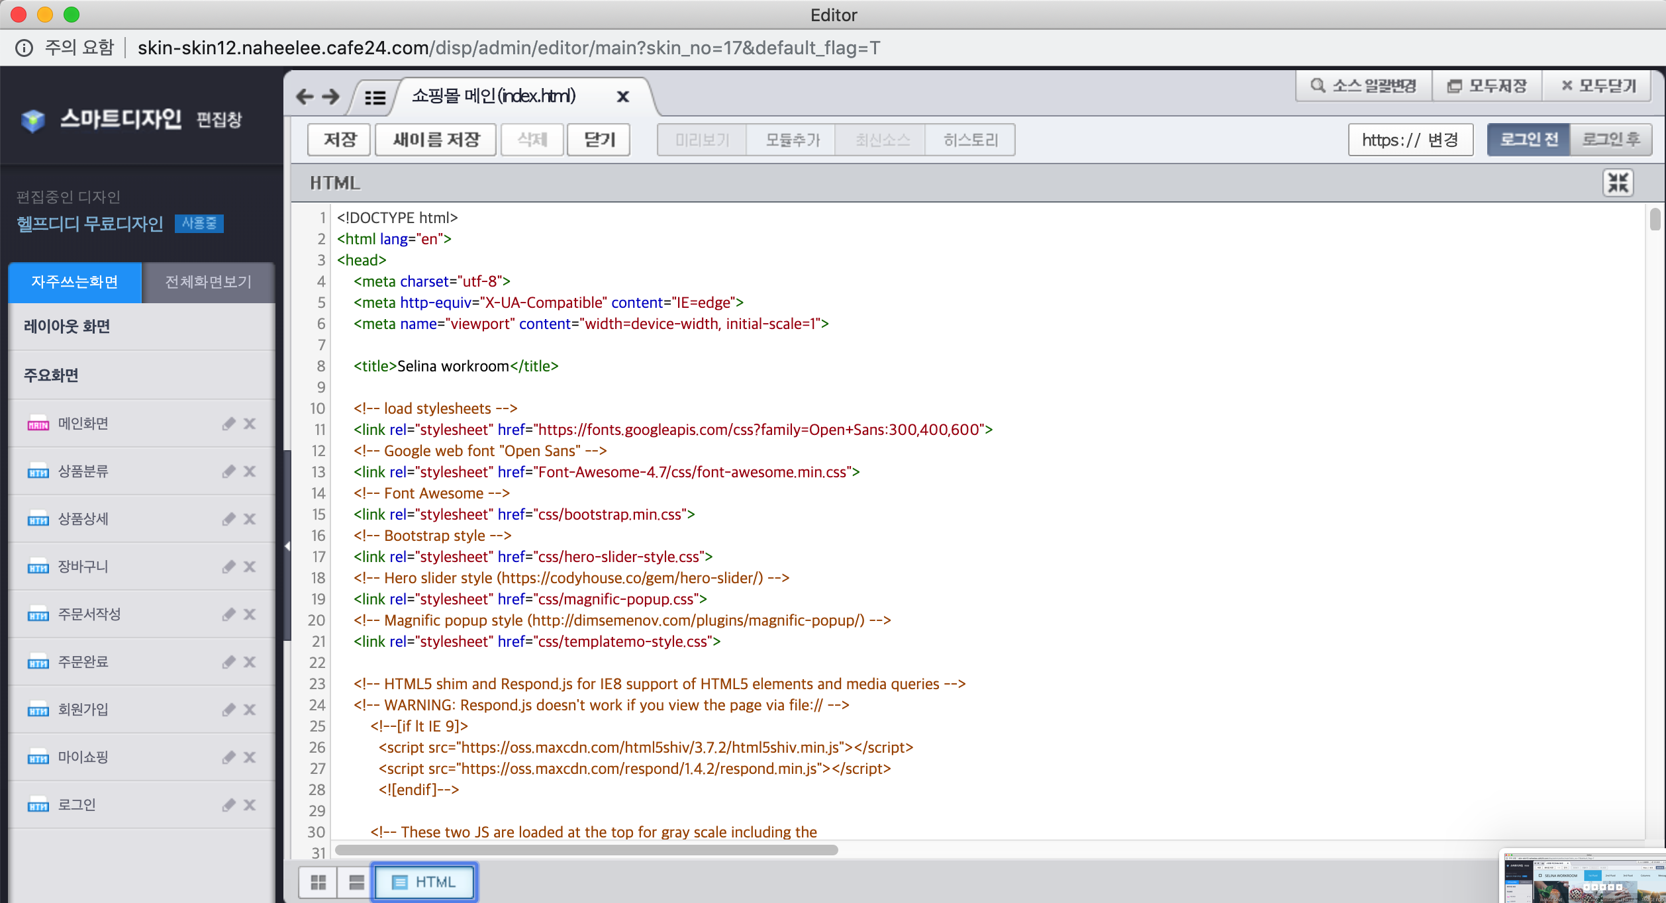Click the horizontal scrollbar under code
This screenshot has height=903, width=1666.
(x=586, y=850)
